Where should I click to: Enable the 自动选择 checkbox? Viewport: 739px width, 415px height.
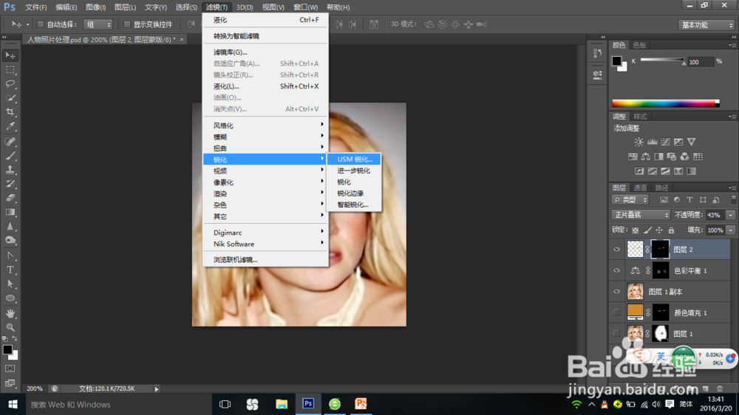coord(41,24)
